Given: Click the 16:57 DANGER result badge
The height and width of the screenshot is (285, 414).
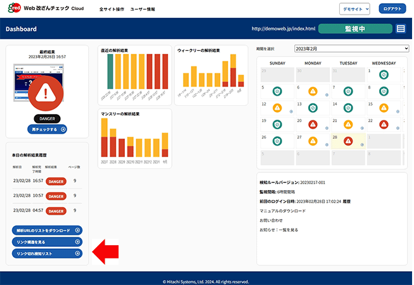Looking at the screenshot, I should [x=56, y=181].
